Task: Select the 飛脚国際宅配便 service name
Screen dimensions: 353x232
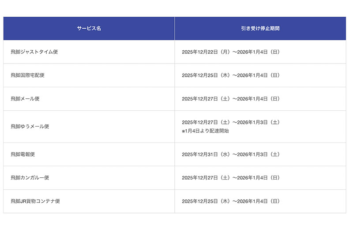Action: 28,75
